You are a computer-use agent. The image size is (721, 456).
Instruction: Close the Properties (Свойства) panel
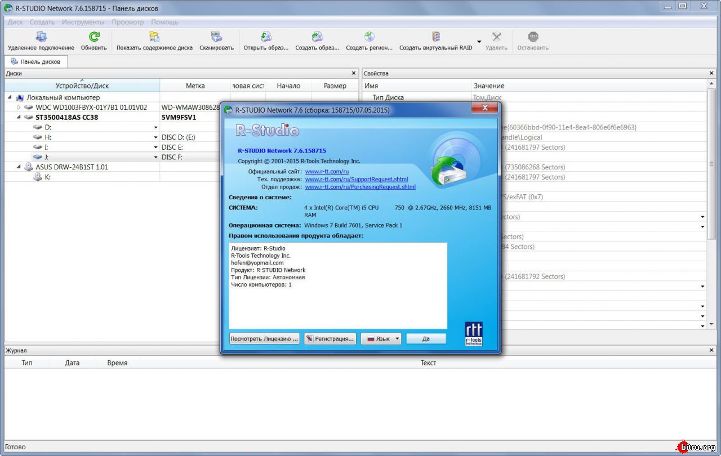point(711,73)
